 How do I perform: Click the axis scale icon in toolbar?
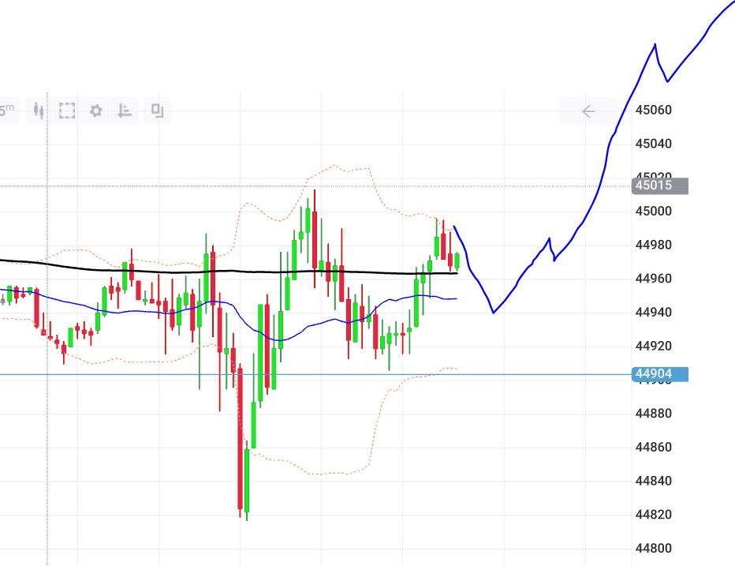click(x=125, y=111)
